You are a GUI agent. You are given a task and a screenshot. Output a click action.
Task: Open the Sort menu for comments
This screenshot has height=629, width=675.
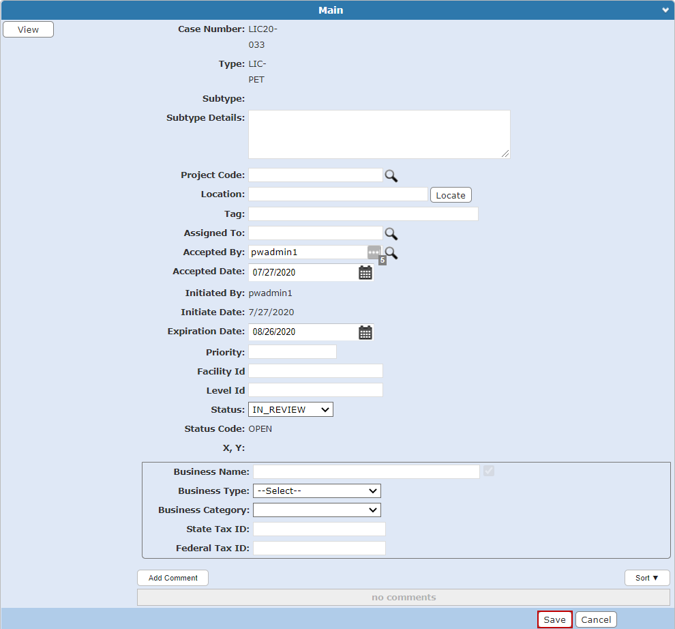tap(647, 578)
